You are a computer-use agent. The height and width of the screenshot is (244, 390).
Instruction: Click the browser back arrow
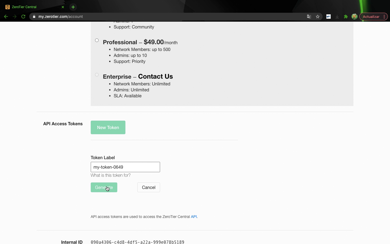click(x=6, y=17)
